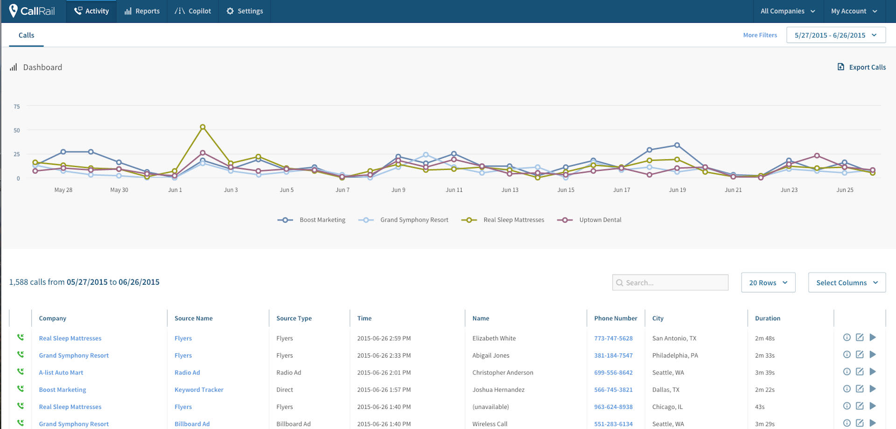View info for the 43s Chicago call
Screen dimensions: 896x429
coord(847,406)
